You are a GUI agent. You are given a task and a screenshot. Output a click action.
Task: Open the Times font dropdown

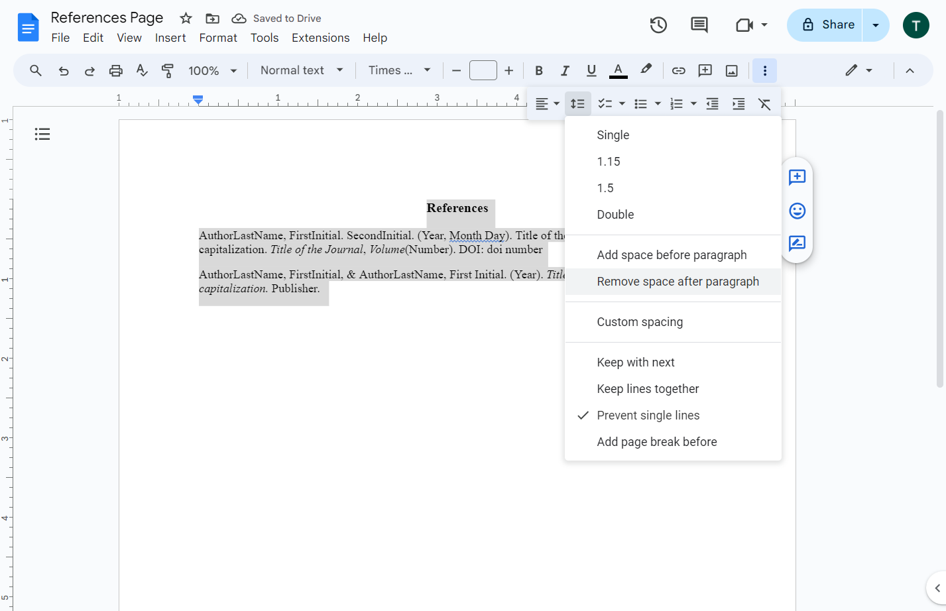(400, 70)
